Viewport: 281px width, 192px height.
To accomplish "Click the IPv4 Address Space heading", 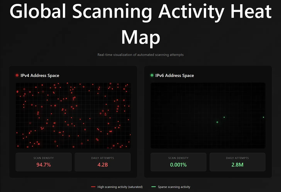I will pos(40,75).
